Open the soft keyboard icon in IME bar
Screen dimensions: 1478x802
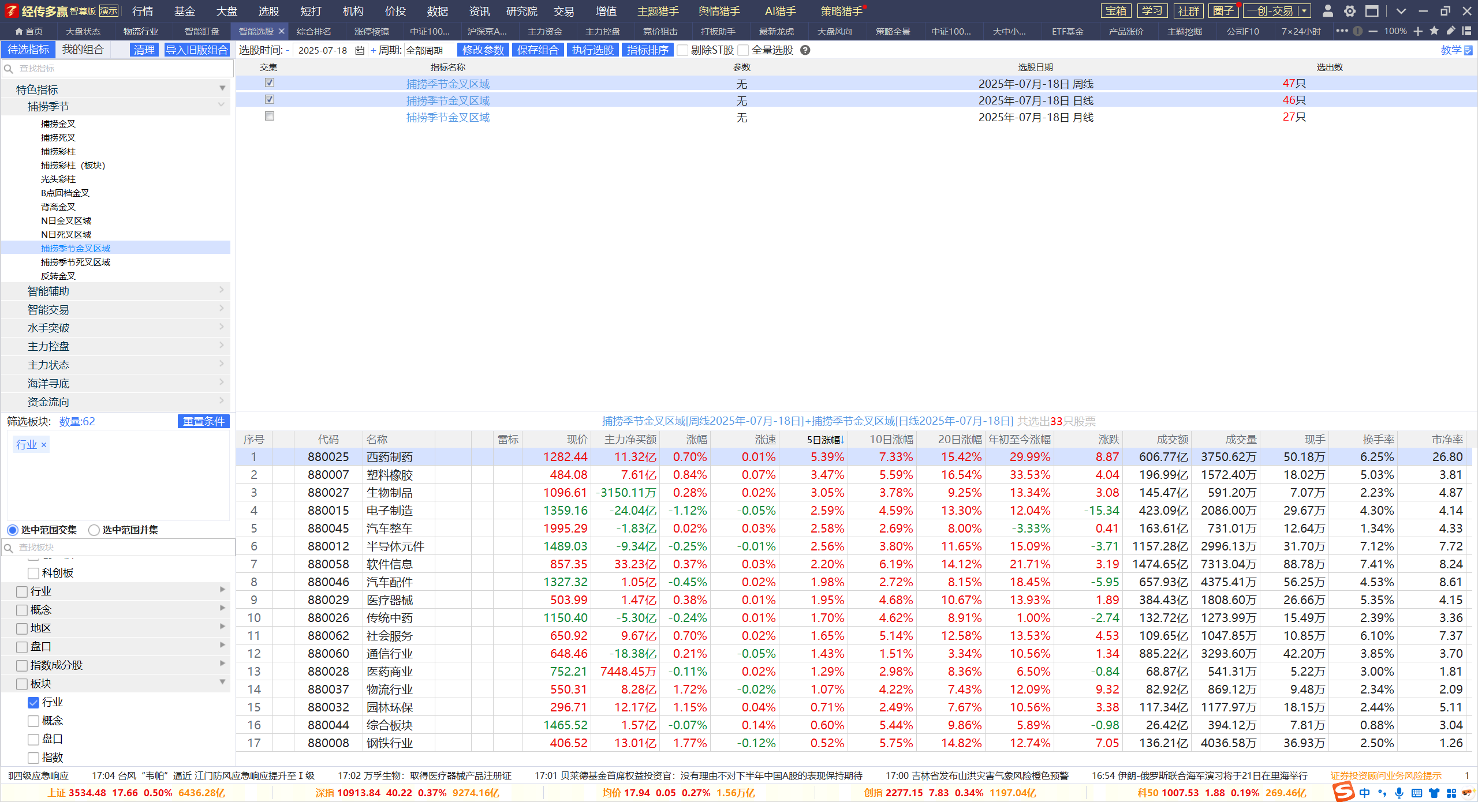[x=1416, y=793]
